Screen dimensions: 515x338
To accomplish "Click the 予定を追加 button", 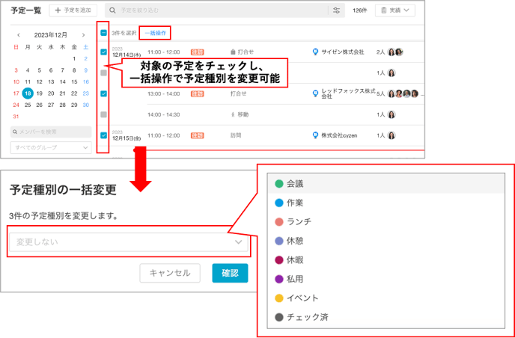I will (73, 10).
